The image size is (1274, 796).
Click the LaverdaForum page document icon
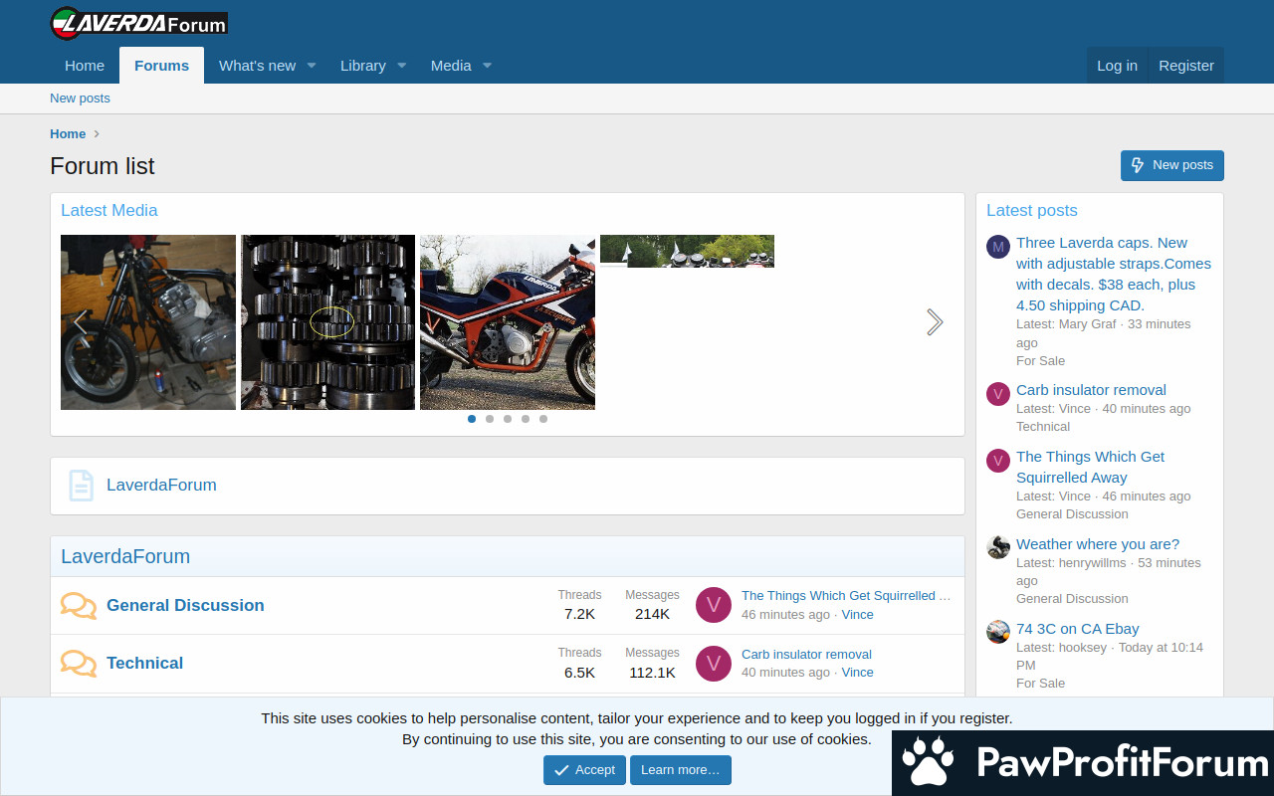pyautogui.click(x=81, y=486)
